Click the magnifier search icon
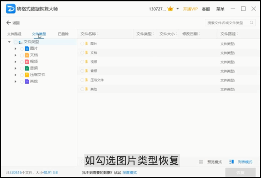Viewport: 261px width, 178px height. pyautogui.click(x=252, y=22)
